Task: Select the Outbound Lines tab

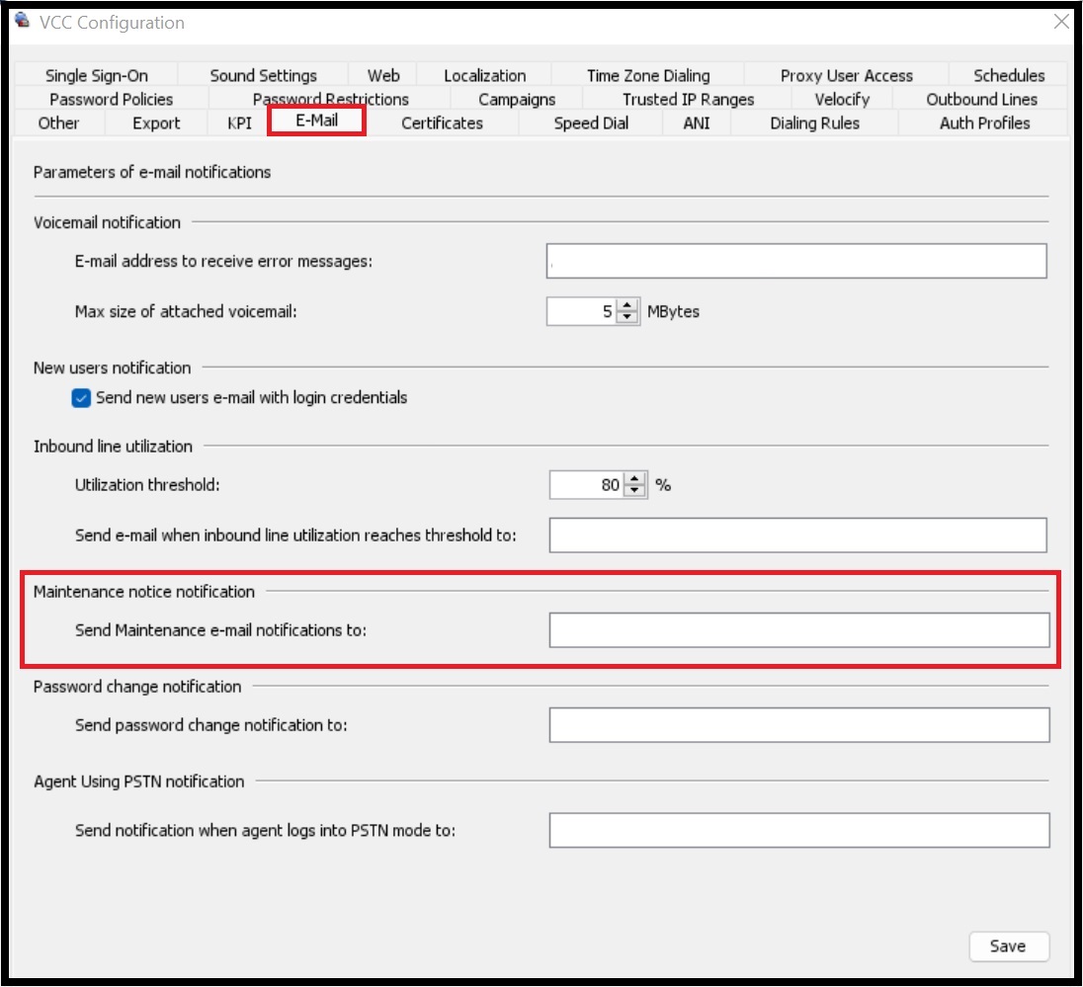Action: (981, 99)
